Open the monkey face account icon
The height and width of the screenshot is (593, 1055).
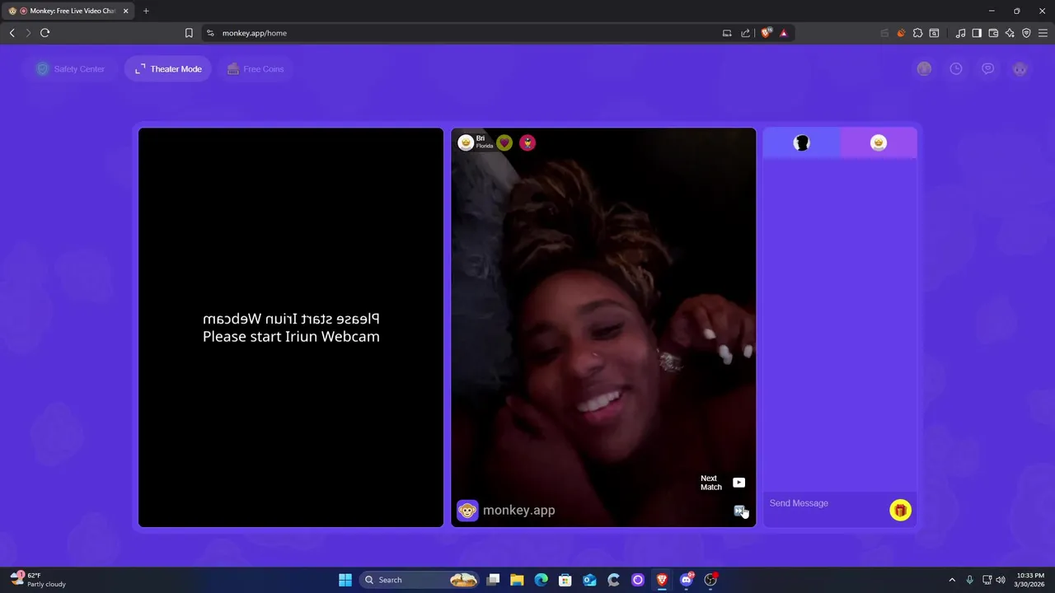pos(1020,69)
